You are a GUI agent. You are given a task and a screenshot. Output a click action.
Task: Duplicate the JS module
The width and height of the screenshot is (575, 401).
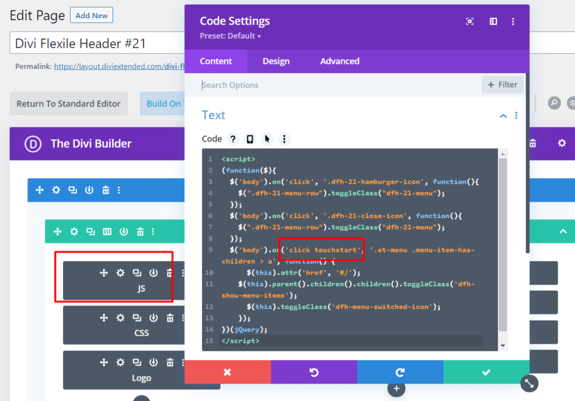136,273
